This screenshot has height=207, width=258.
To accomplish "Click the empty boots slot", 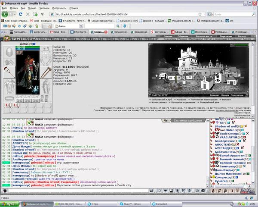I will click(46, 99).
